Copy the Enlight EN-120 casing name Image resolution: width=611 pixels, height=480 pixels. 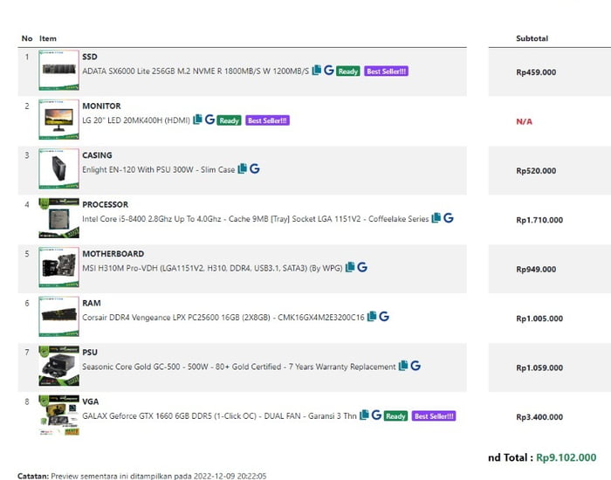(x=243, y=168)
